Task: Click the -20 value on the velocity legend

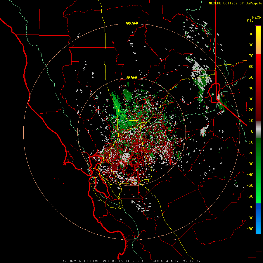Action: click(250, 153)
